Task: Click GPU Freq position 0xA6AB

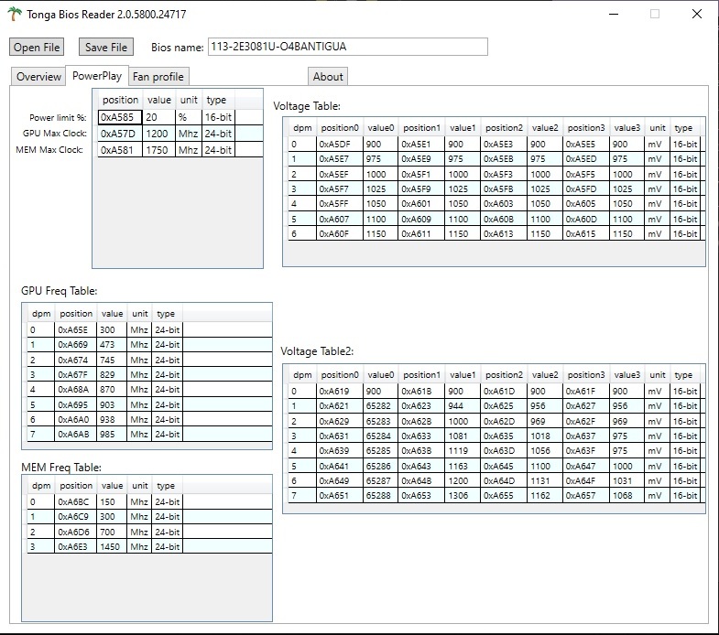Action: point(76,435)
